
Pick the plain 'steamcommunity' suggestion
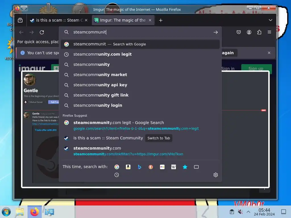(140, 64)
